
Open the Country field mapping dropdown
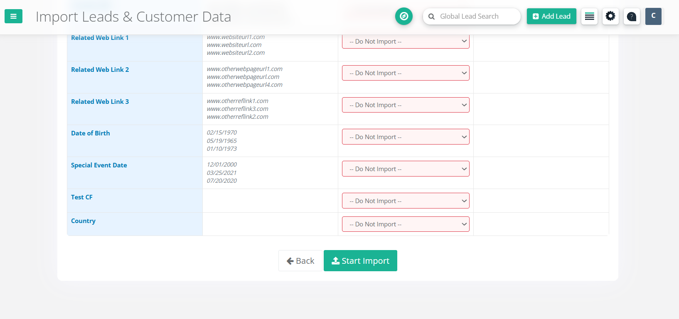tap(405, 224)
